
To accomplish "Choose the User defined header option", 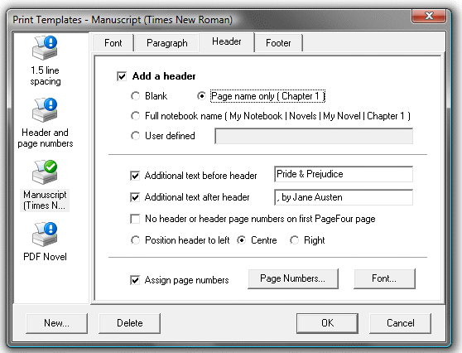I will pyautogui.click(x=135, y=136).
